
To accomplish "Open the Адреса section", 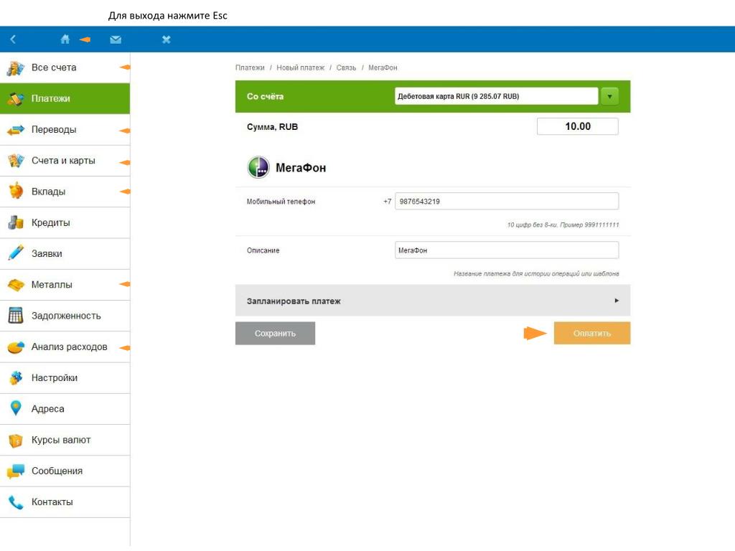I will 65,409.
